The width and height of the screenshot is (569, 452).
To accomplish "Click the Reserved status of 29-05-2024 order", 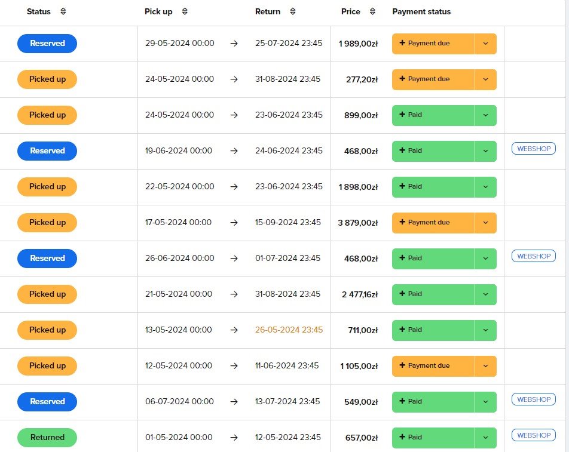I will click(x=47, y=44).
